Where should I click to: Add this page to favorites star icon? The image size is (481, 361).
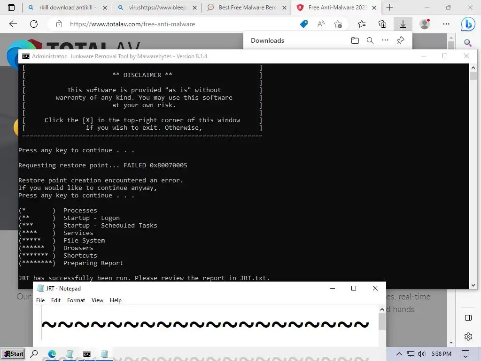338,24
